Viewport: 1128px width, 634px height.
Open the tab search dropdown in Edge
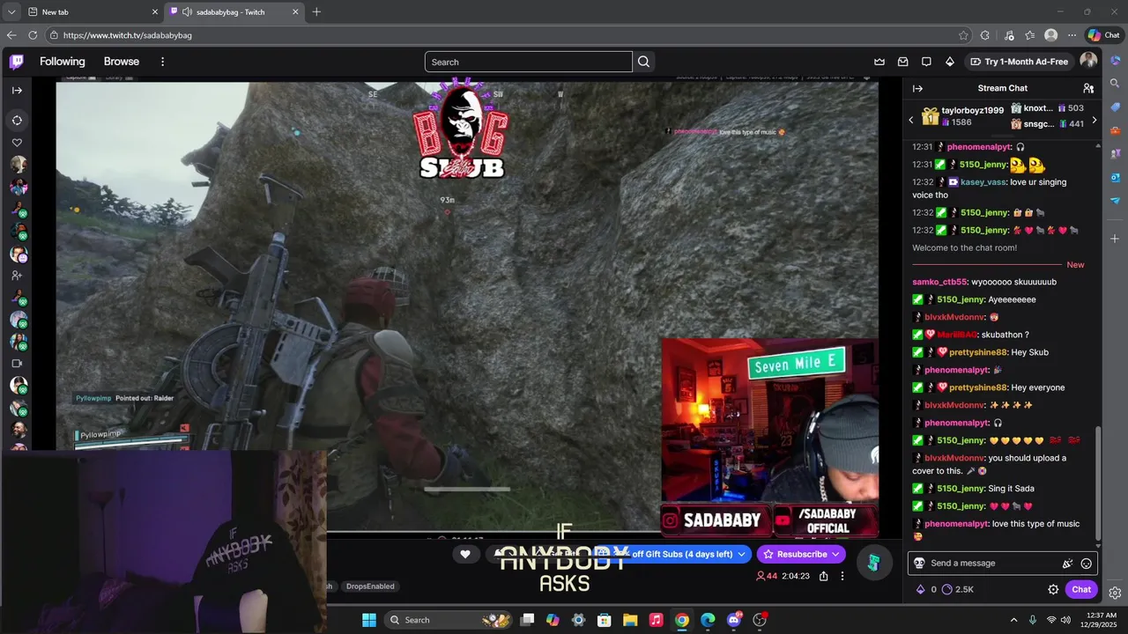click(11, 11)
